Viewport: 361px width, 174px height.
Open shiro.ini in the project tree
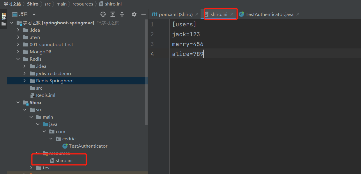tap(64, 161)
